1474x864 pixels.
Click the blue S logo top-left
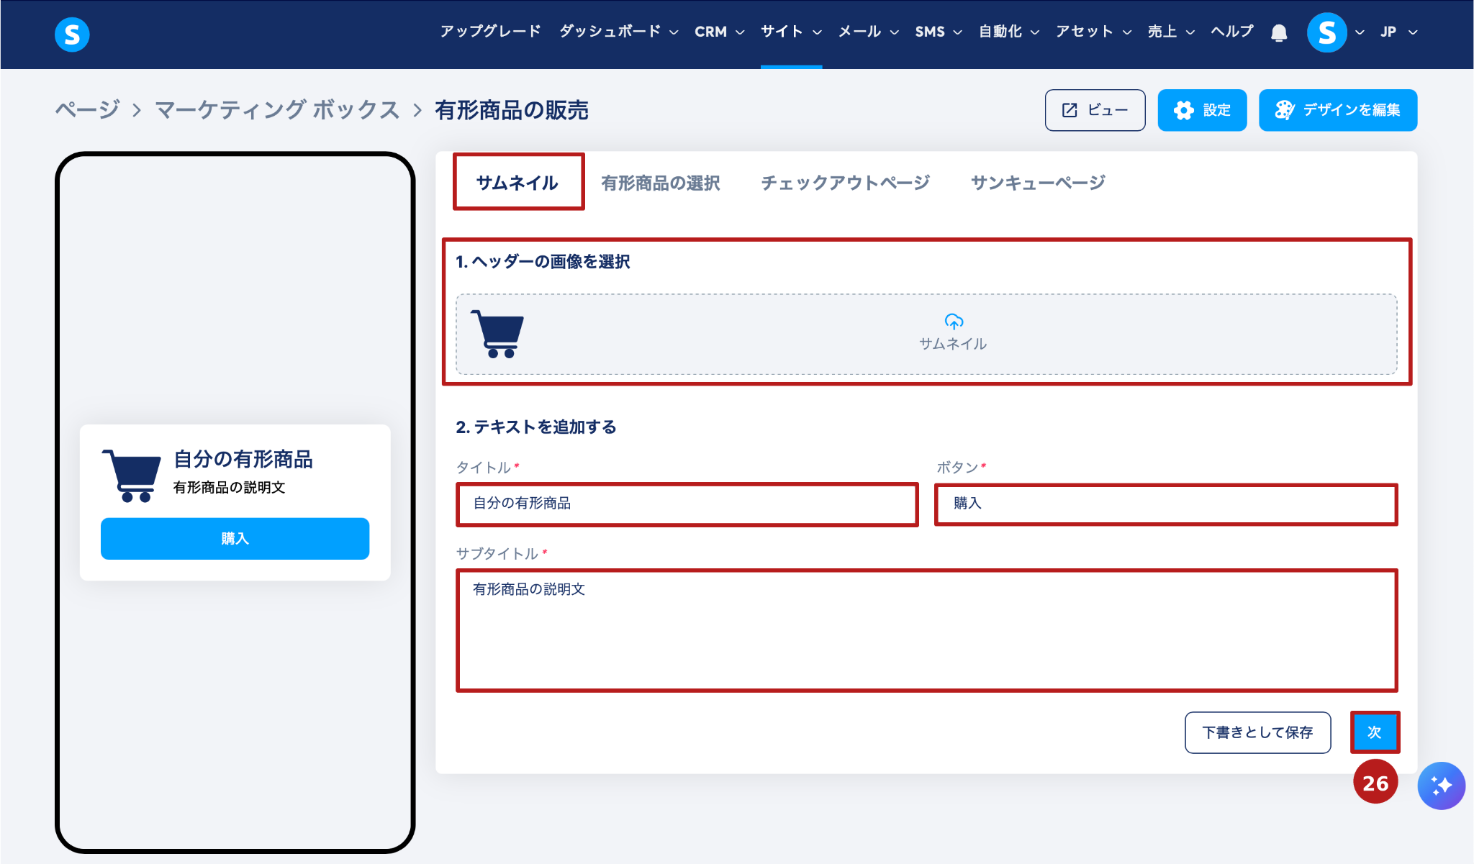[x=72, y=34]
